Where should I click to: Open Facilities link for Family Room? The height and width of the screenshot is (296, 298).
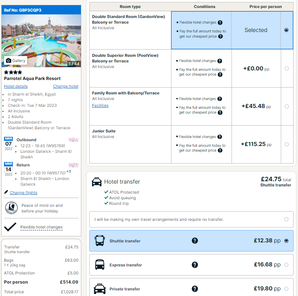click(x=100, y=105)
